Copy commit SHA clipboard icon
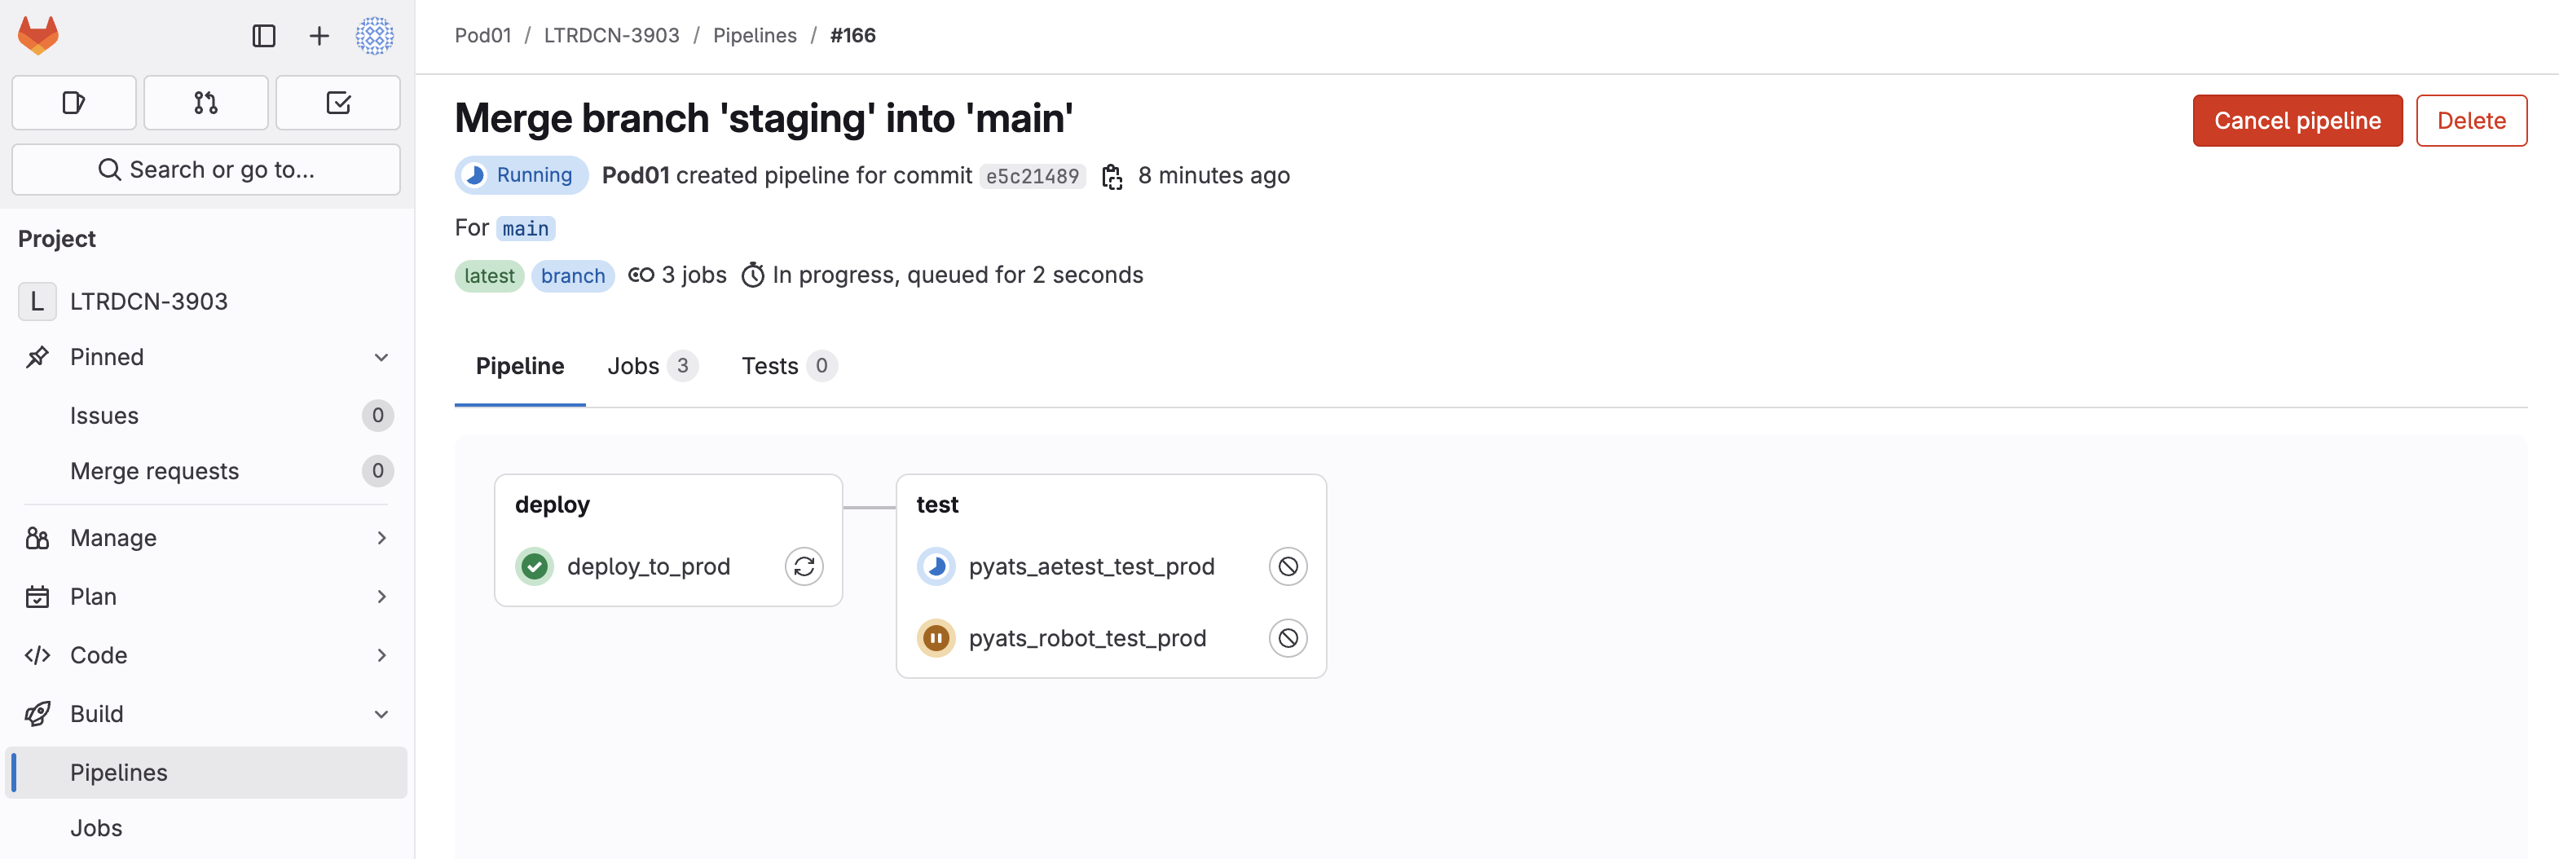 click(1112, 177)
